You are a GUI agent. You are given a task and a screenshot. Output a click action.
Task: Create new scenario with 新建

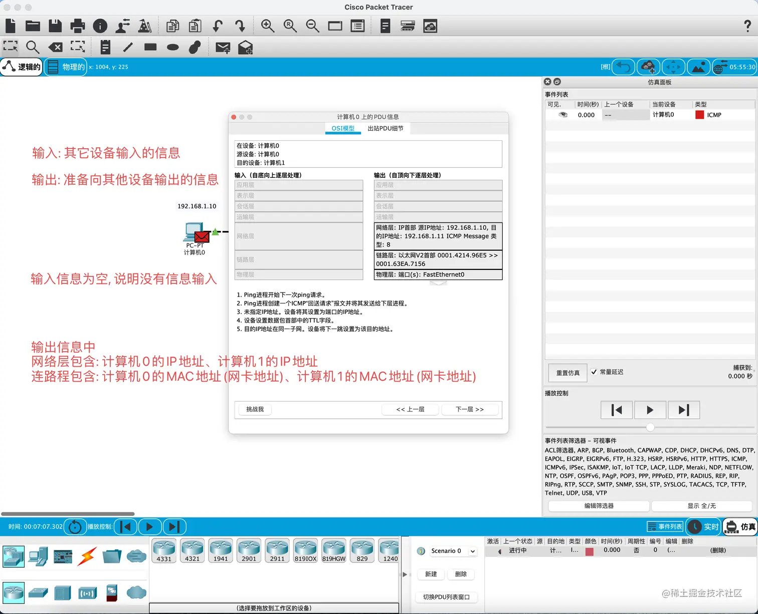point(431,574)
